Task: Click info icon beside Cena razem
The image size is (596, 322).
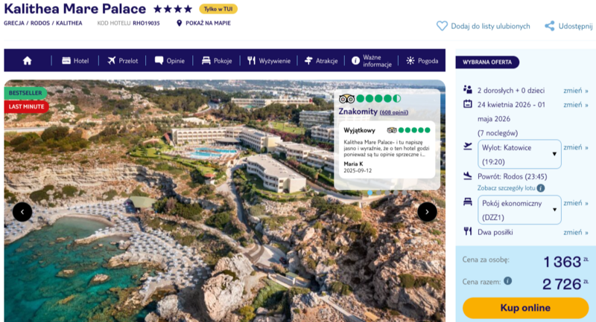Action: tap(508, 281)
